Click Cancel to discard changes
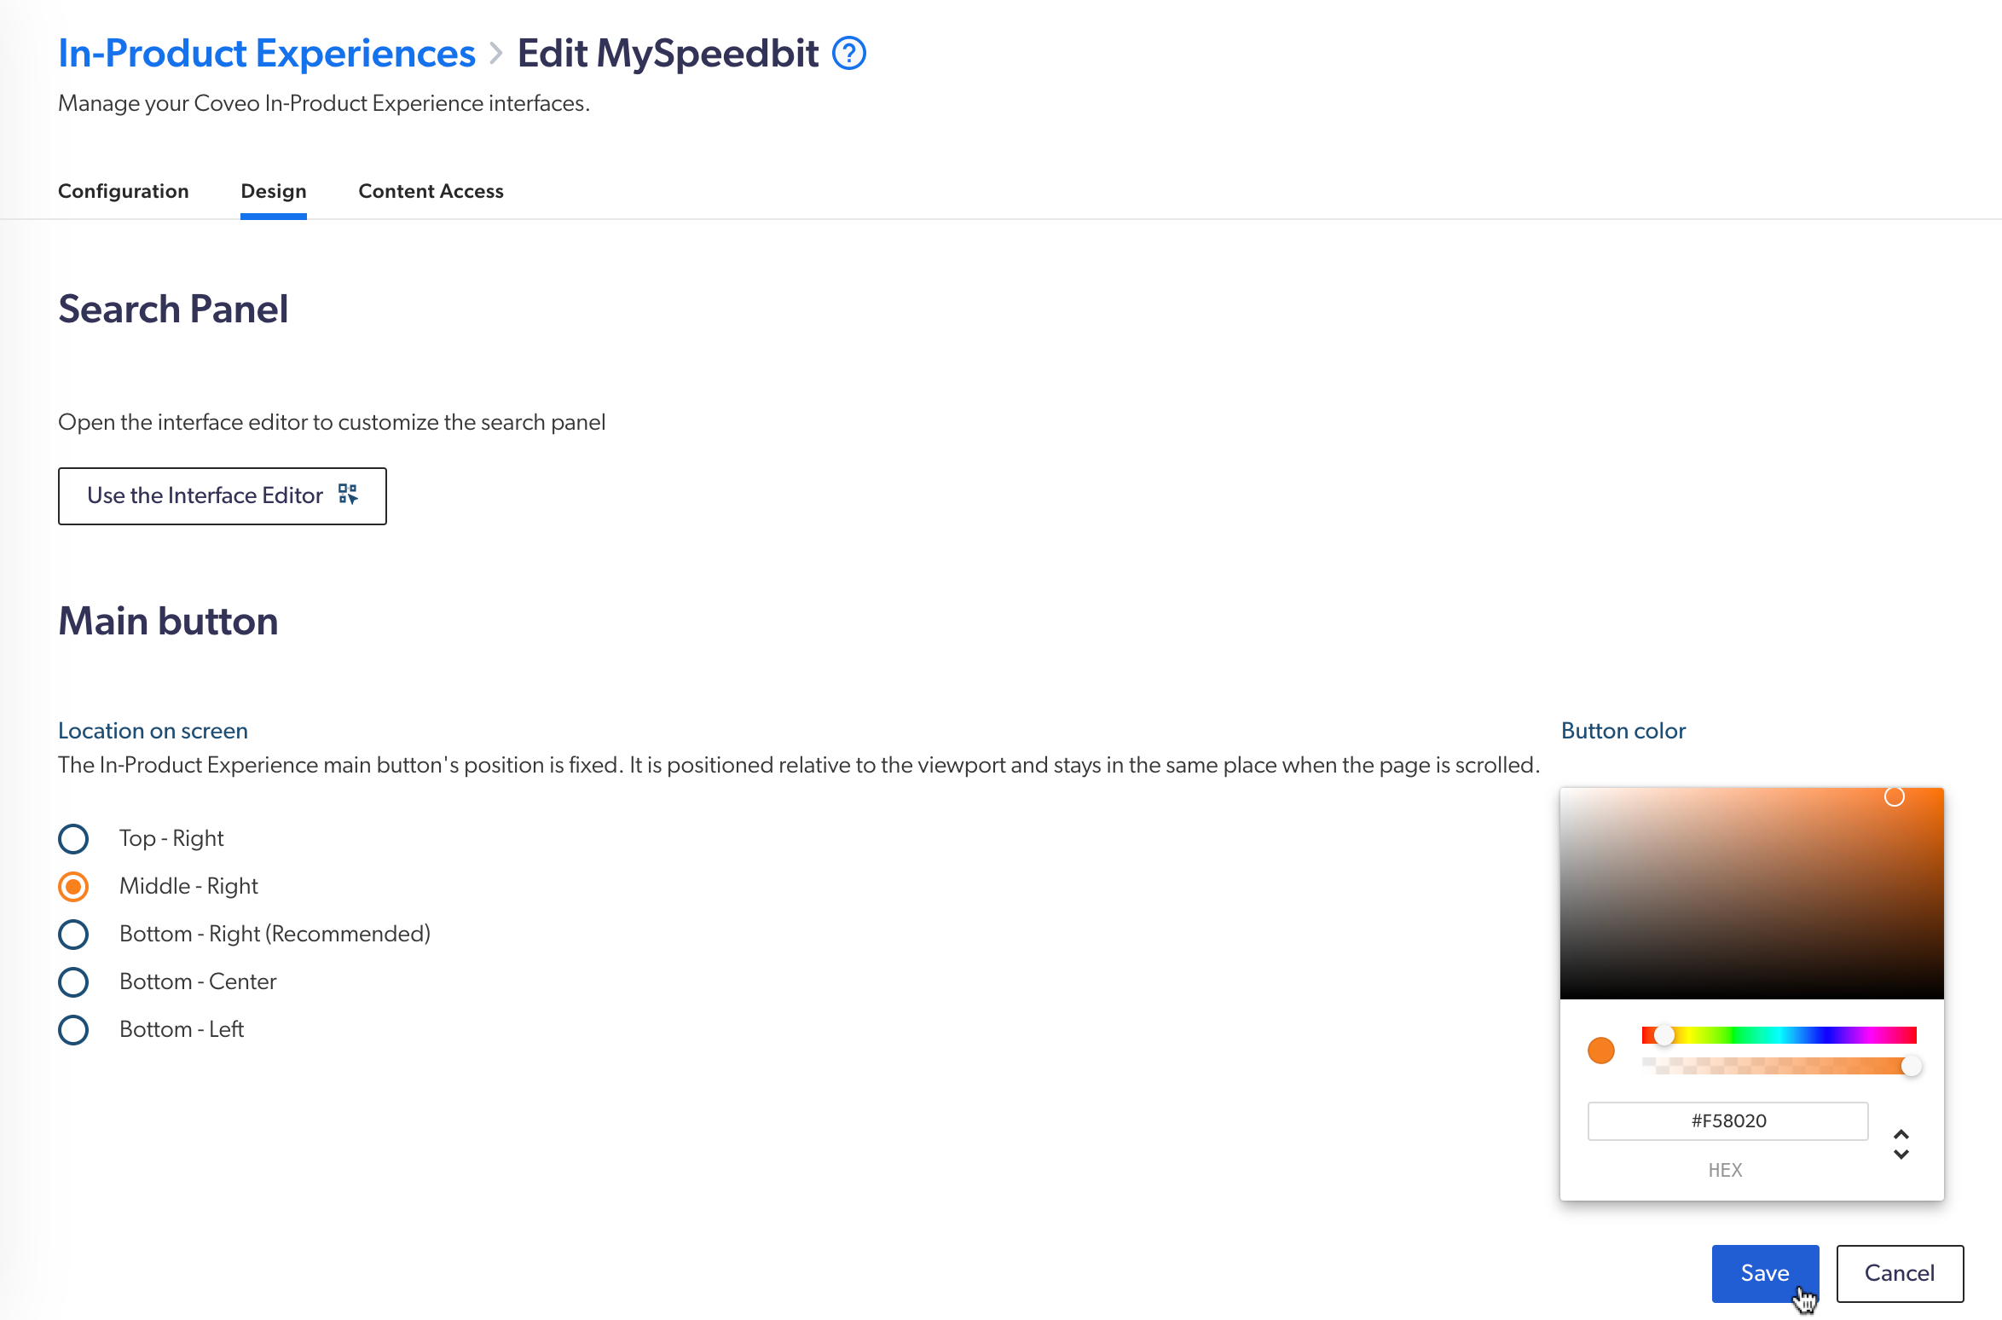Screen dimensions: 2002x1320 click(x=1899, y=1273)
